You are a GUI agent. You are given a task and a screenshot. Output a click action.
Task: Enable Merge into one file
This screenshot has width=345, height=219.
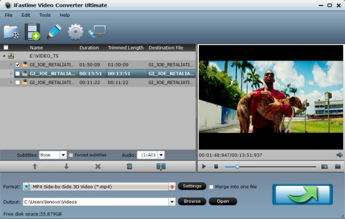pos(211,187)
